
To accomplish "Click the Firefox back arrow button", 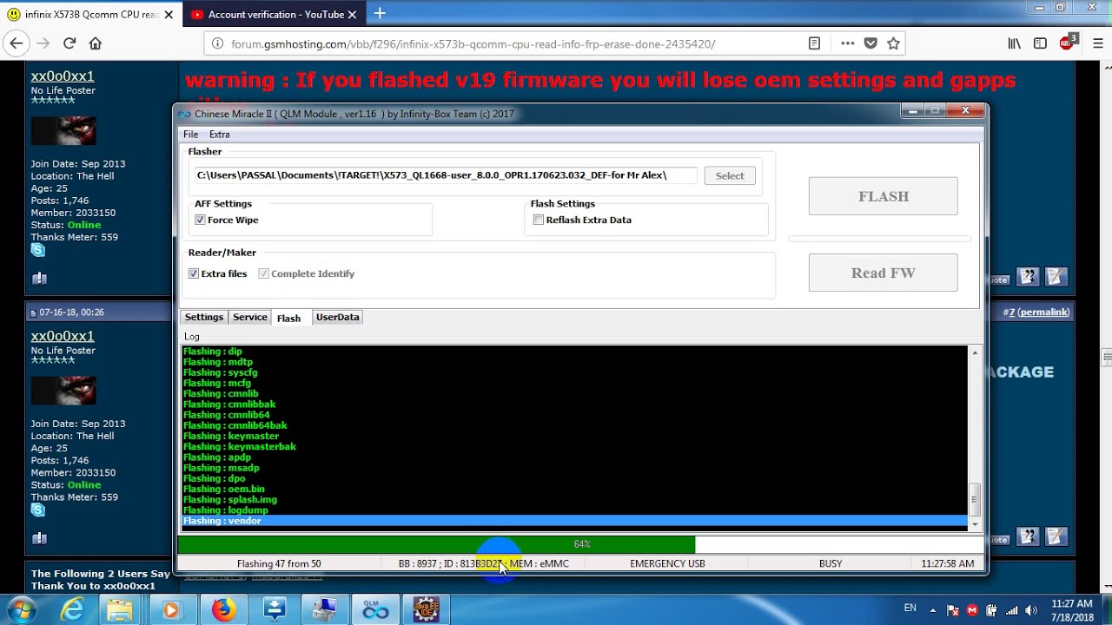I will tap(16, 43).
